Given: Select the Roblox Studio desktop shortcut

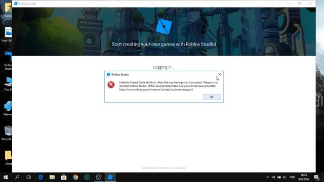Looking at the screenshot, I should tap(8, 61).
